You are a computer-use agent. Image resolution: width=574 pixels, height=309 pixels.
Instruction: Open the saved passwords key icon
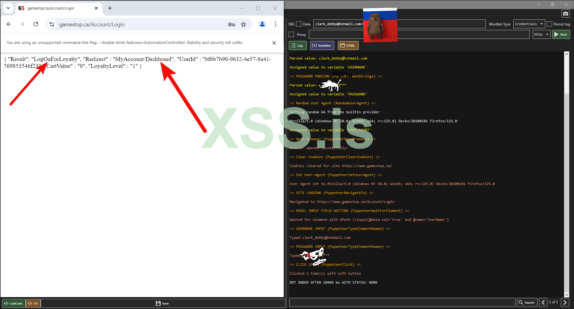231,24
